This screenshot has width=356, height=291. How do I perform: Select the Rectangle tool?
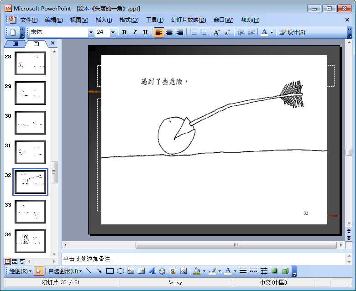click(x=110, y=271)
